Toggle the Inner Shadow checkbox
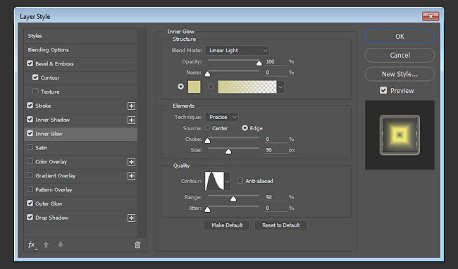 (x=30, y=119)
